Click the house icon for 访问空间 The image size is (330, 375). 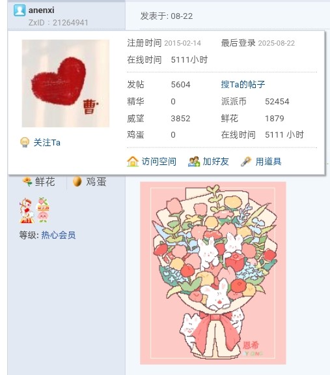pos(133,162)
